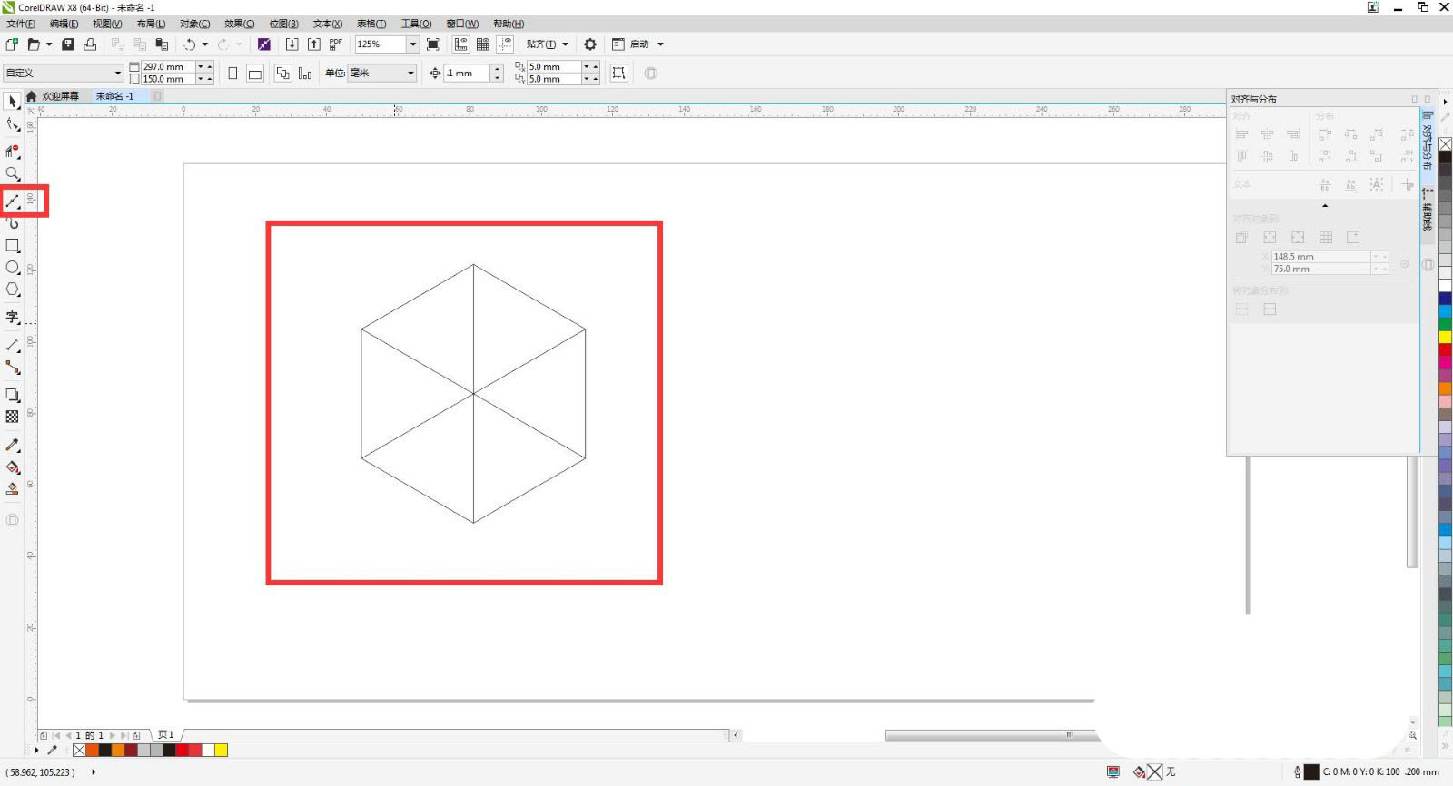1453x786 pixels.
Task: Click the 启动 launcher button
Action: pos(639,44)
